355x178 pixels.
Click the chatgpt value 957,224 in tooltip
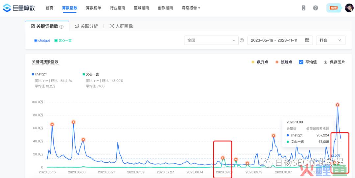click(x=323, y=135)
